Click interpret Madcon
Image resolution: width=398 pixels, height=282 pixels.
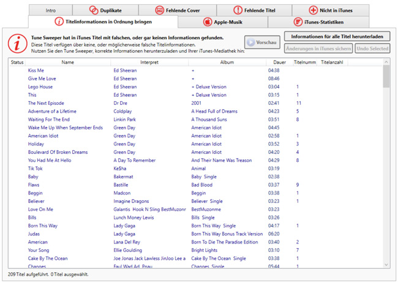pyautogui.click(x=122, y=193)
